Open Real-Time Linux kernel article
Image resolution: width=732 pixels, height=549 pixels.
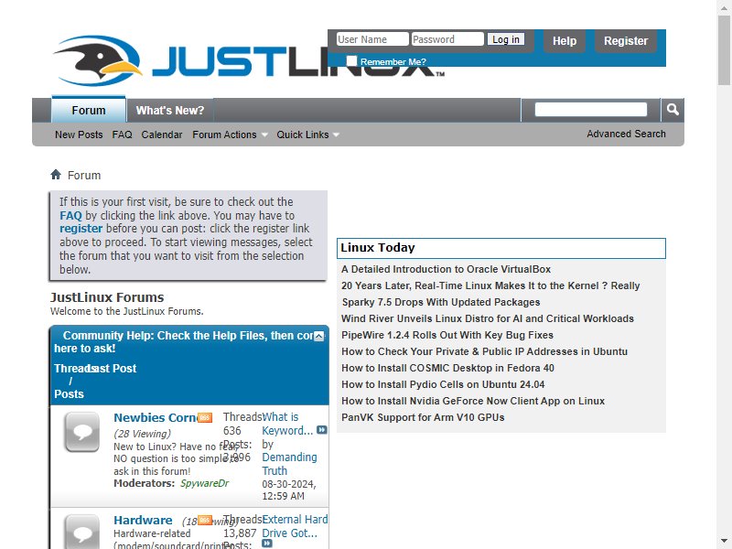[x=490, y=285]
